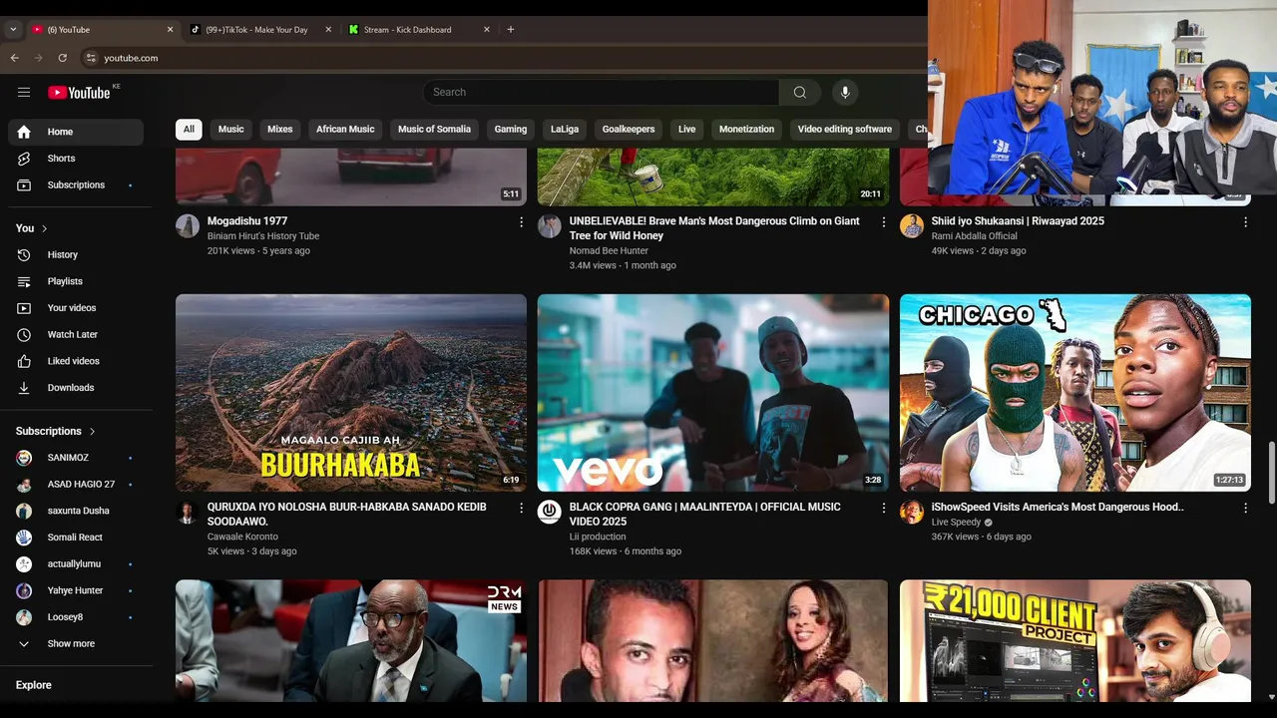Select the Music filter chip
Screen dimensions: 1277x718
coord(231,129)
